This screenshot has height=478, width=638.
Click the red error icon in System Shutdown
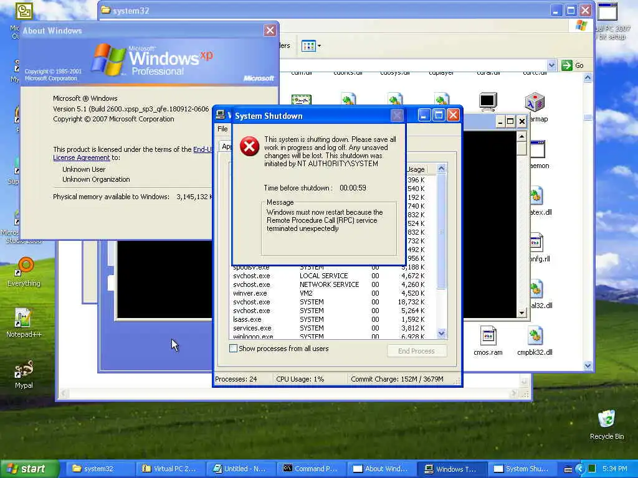click(x=249, y=146)
